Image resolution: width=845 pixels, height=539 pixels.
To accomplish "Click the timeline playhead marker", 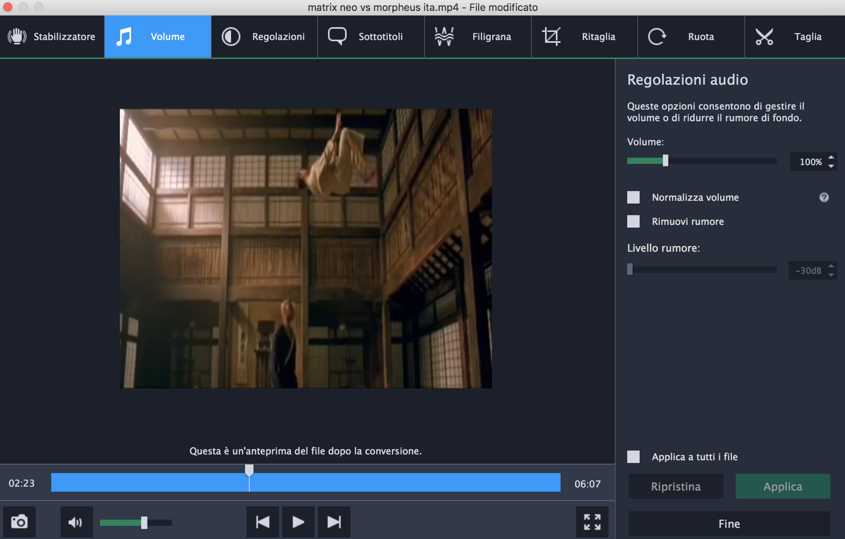I will [x=249, y=470].
